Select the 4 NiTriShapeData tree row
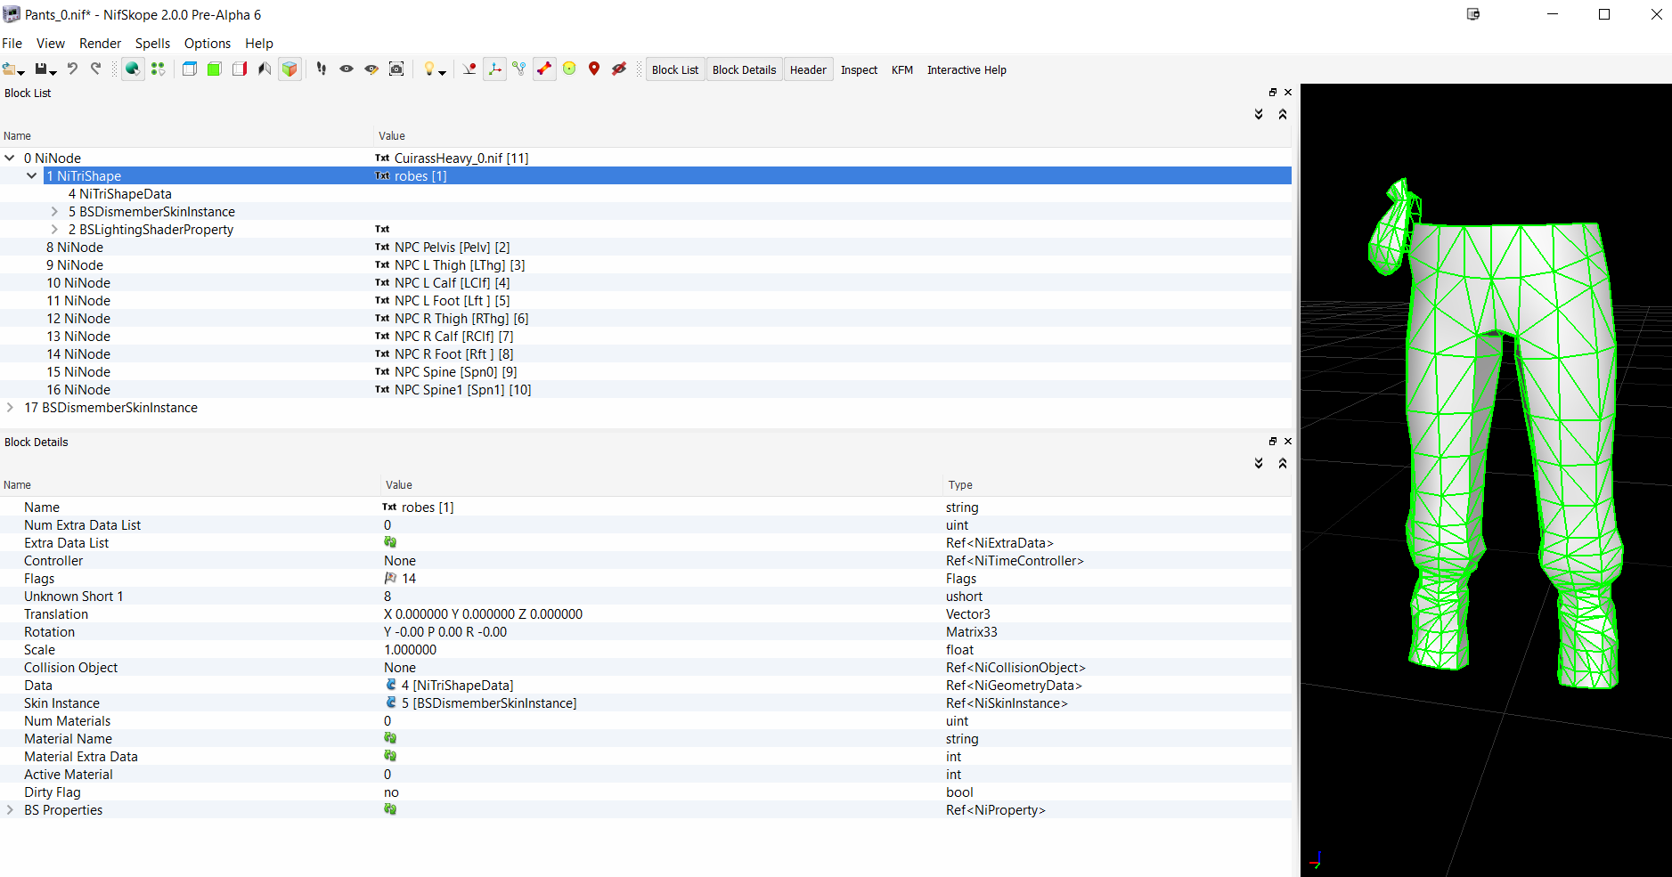Screen dimensions: 1672x877 click(646, 194)
